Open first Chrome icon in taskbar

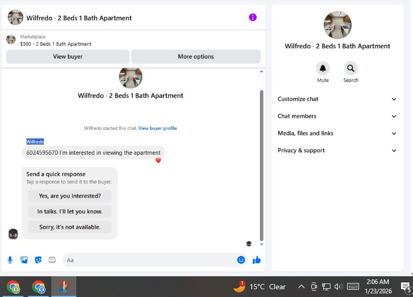(13, 287)
